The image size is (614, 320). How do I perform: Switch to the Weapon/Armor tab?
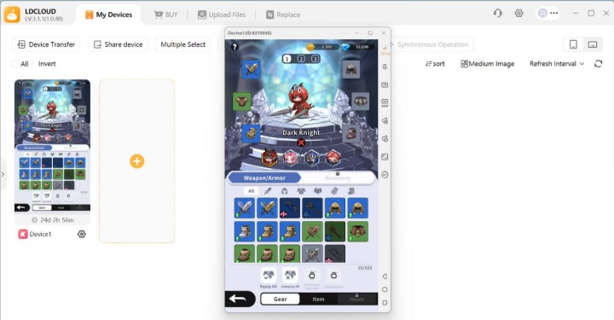[264, 177]
